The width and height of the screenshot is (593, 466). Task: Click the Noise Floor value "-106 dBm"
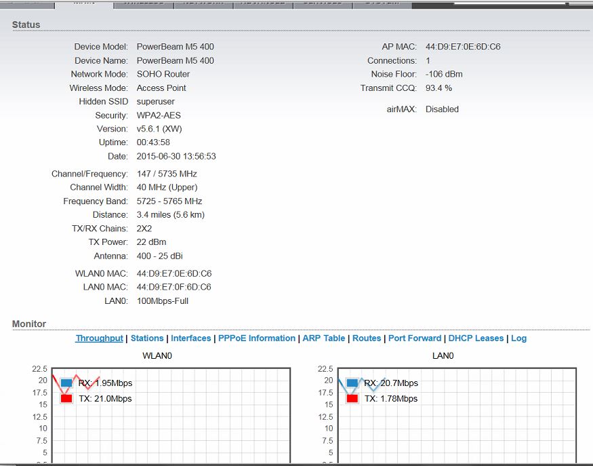[444, 74]
